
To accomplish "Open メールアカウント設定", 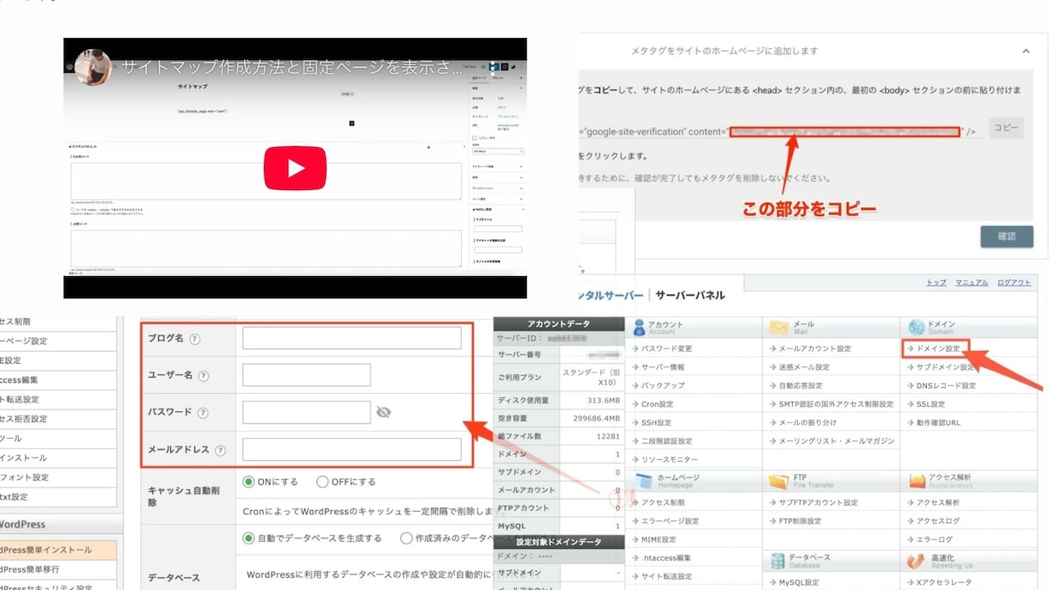I will (x=814, y=349).
